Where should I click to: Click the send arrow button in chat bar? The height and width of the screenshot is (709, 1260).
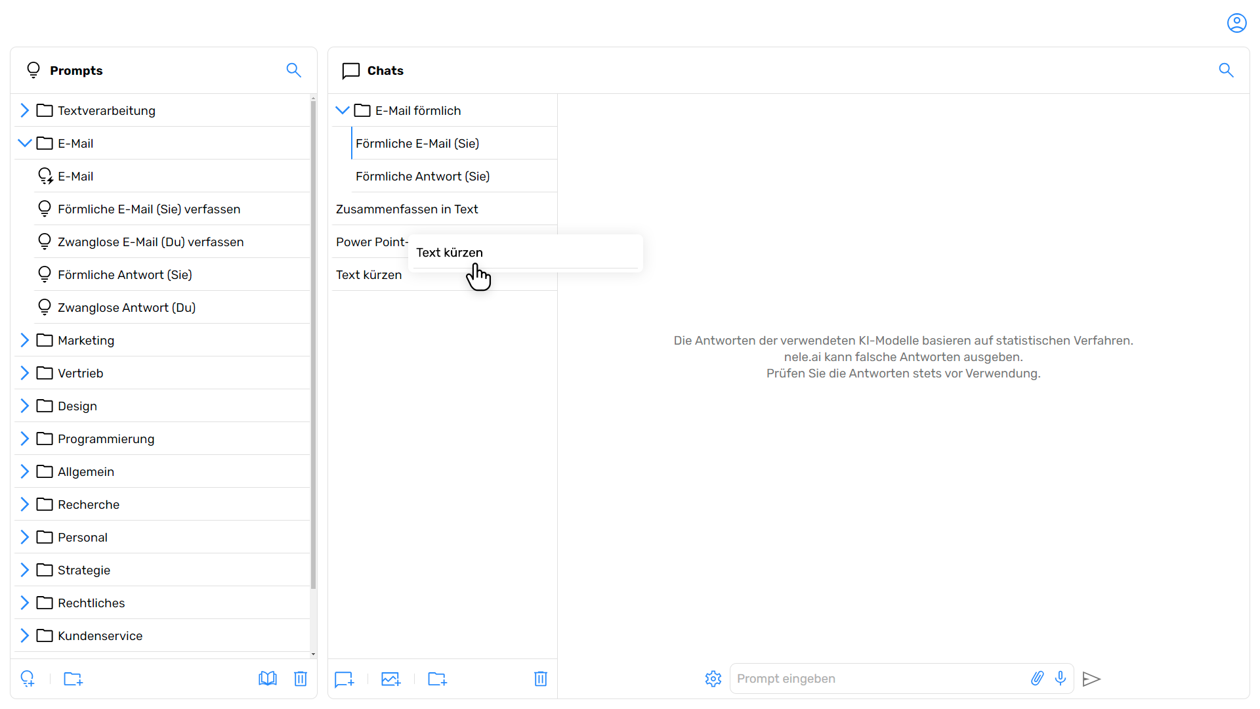(1092, 679)
